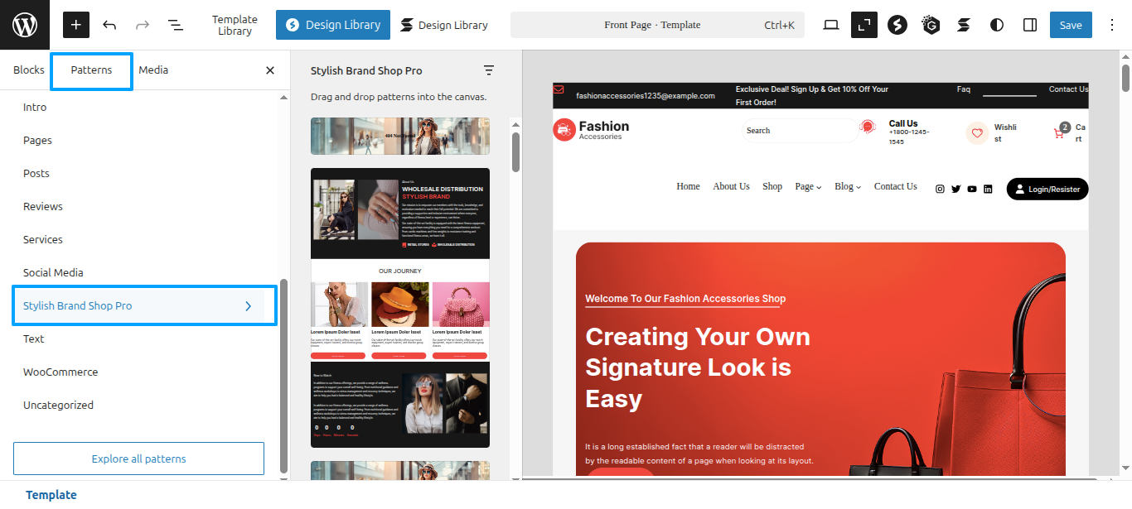Click the G hexagon plugin icon
The image size is (1132, 509).
coord(931,25)
